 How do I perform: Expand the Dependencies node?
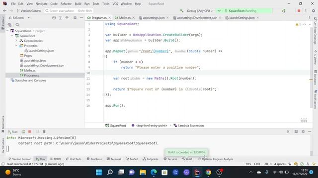pos(16,41)
